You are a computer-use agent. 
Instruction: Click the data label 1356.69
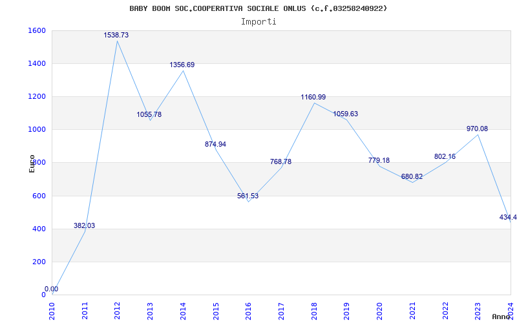(182, 65)
